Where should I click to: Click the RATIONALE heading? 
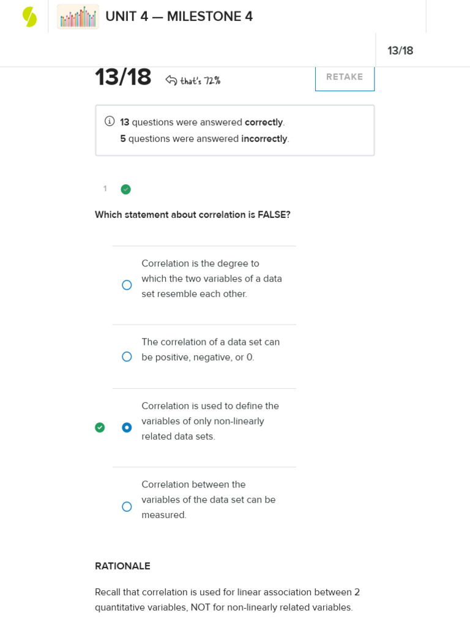pos(122,566)
